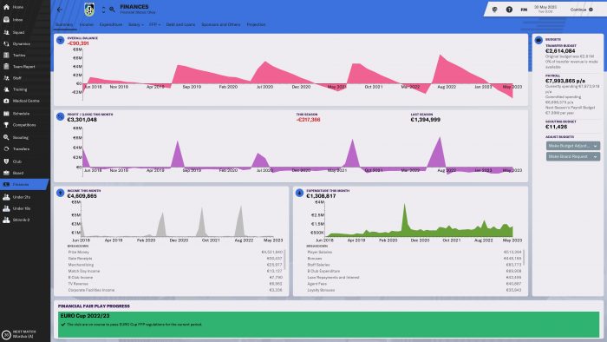Click the Agent Fees breakdown row
Image resolution: width=607 pixels, height=342 pixels.
coord(414,284)
